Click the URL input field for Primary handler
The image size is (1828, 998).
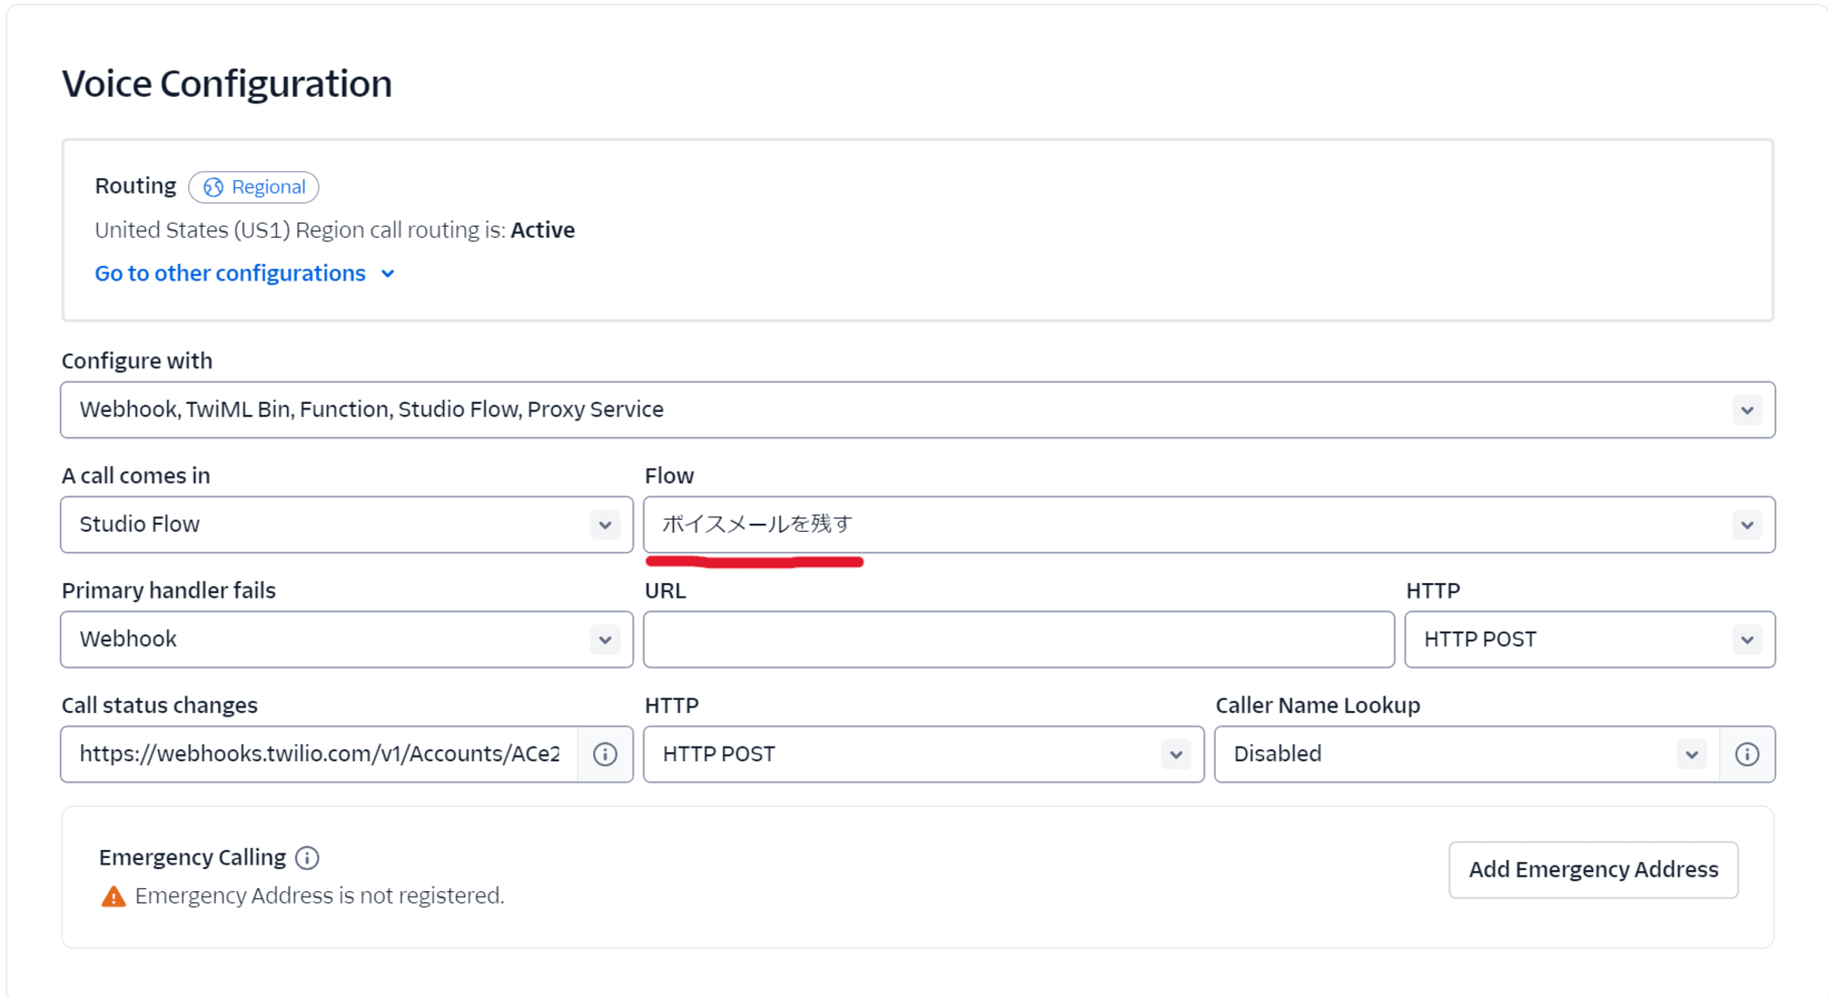pyautogui.click(x=1015, y=639)
